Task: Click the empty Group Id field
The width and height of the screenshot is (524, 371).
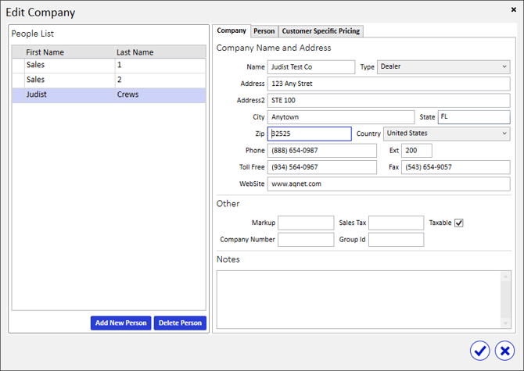Action: point(397,240)
